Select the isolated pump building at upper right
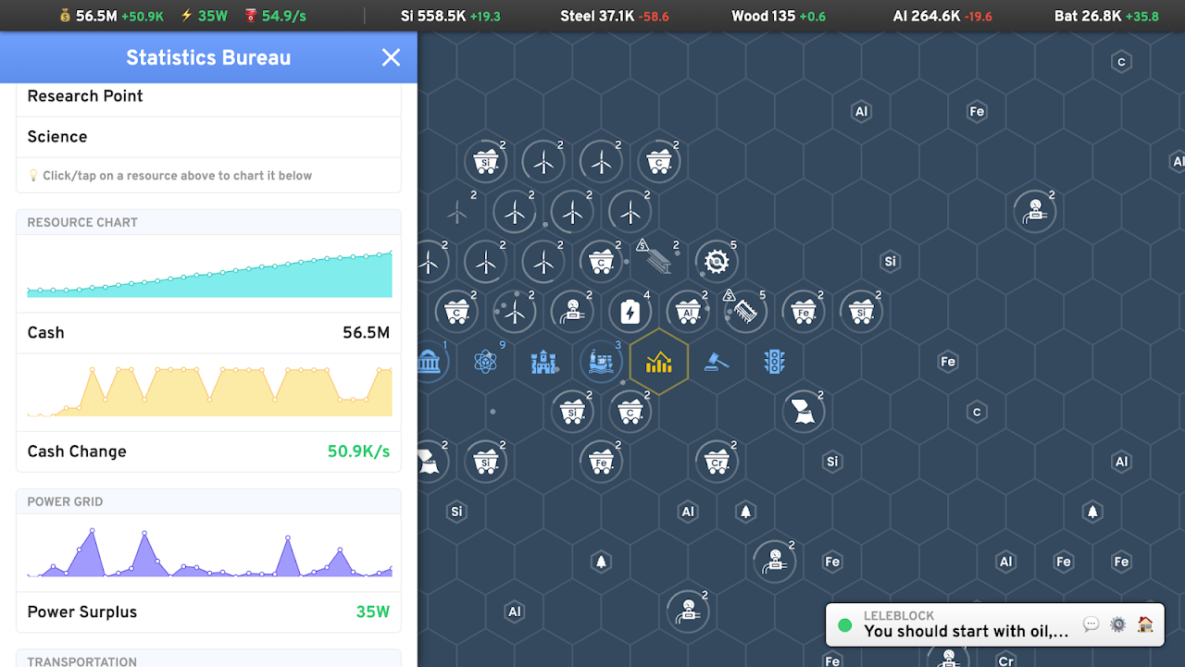The image size is (1185, 667). (1034, 212)
